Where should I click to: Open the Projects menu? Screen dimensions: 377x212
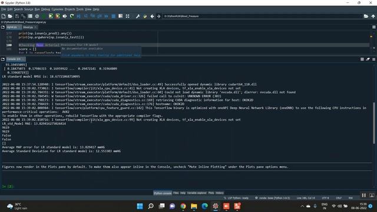[x=70, y=9]
